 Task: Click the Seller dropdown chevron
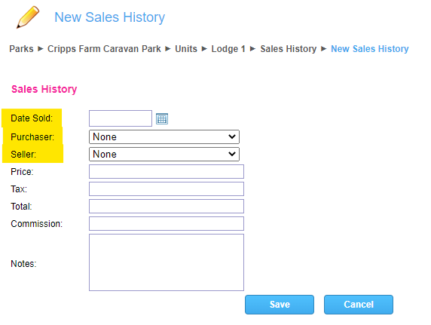[x=232, y=154]
